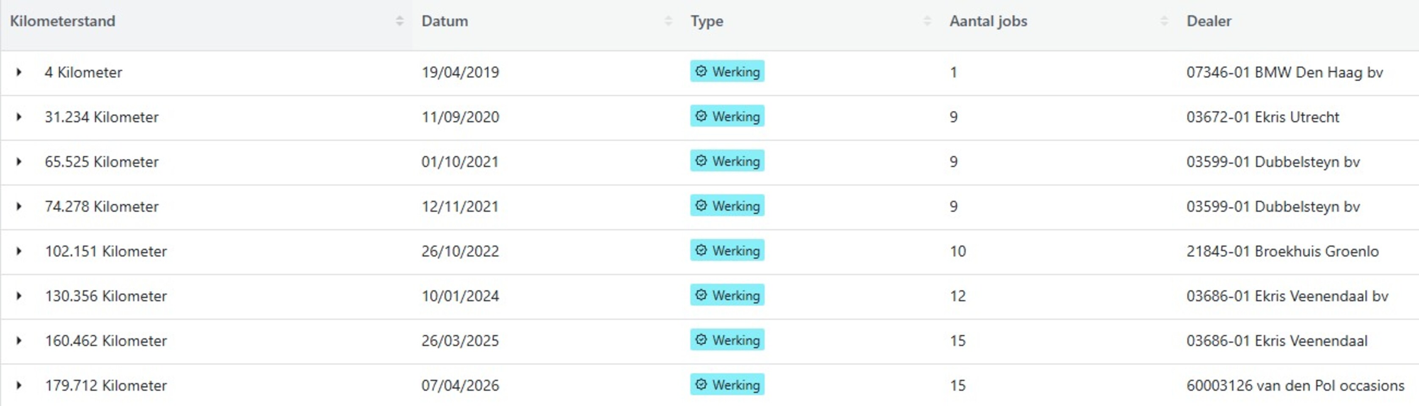Sort by Type using sort arrows
Image resolution: width=1419 pixels, height=406 pixels.
tap(927, 21)
